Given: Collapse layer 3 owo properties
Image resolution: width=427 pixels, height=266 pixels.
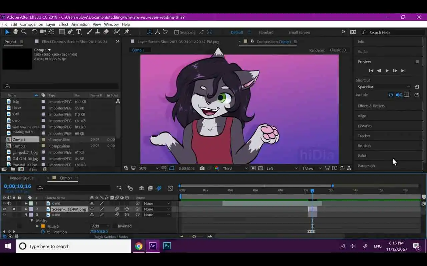Looking at the screenshot, I should pyautogui.click(x=26, y=215).
